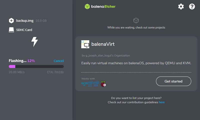The width and height of the screenshot is (200, 120).
Task: Click the outlined cube icon above waiting text
Action: [136, 20]
